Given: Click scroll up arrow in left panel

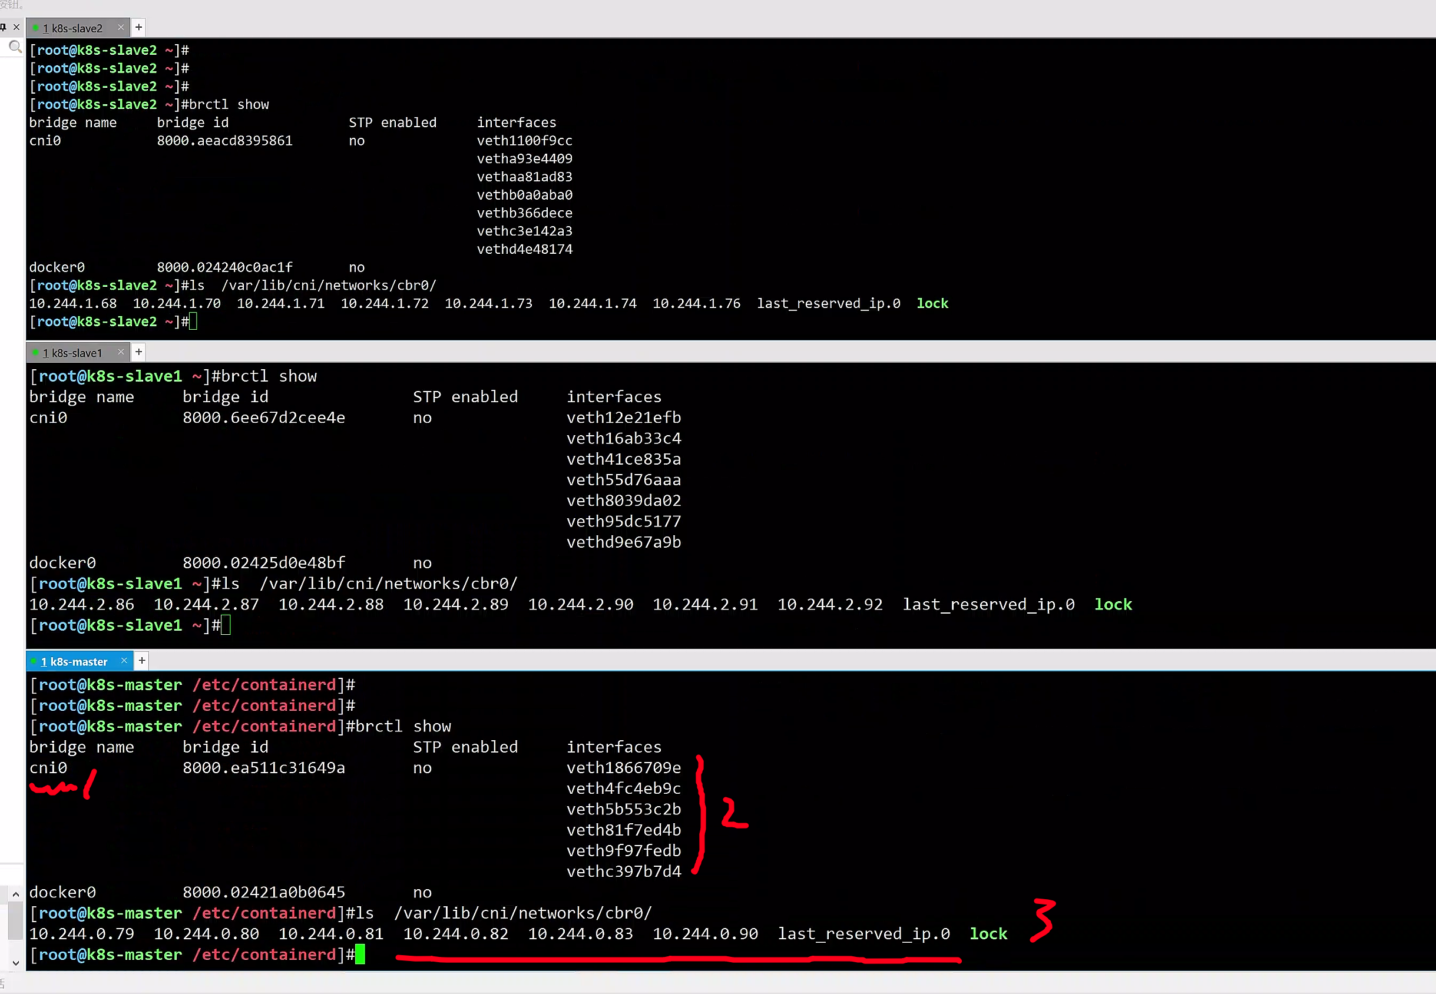Looking at the screenshot, I should tap(15, 894).
